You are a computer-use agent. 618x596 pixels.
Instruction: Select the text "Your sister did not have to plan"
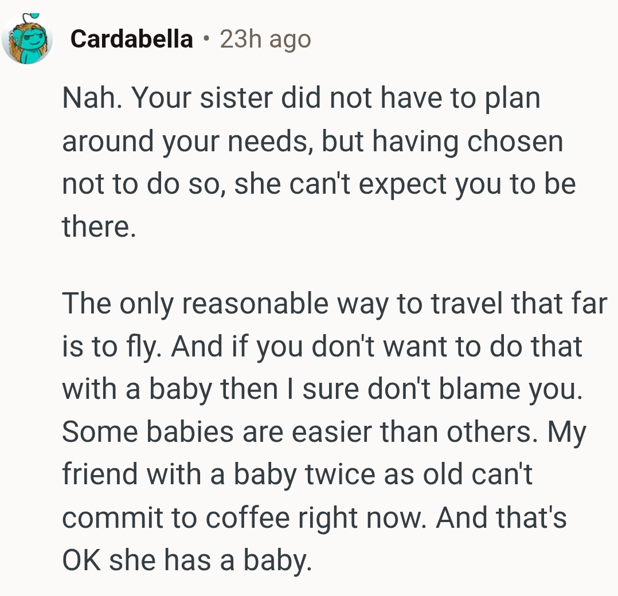[336, 99]
